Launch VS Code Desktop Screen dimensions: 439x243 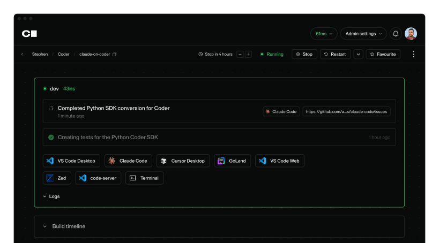tap(71, 161)
